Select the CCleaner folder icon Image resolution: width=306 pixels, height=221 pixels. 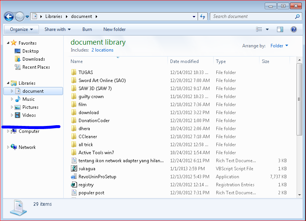tap(74, 137)
